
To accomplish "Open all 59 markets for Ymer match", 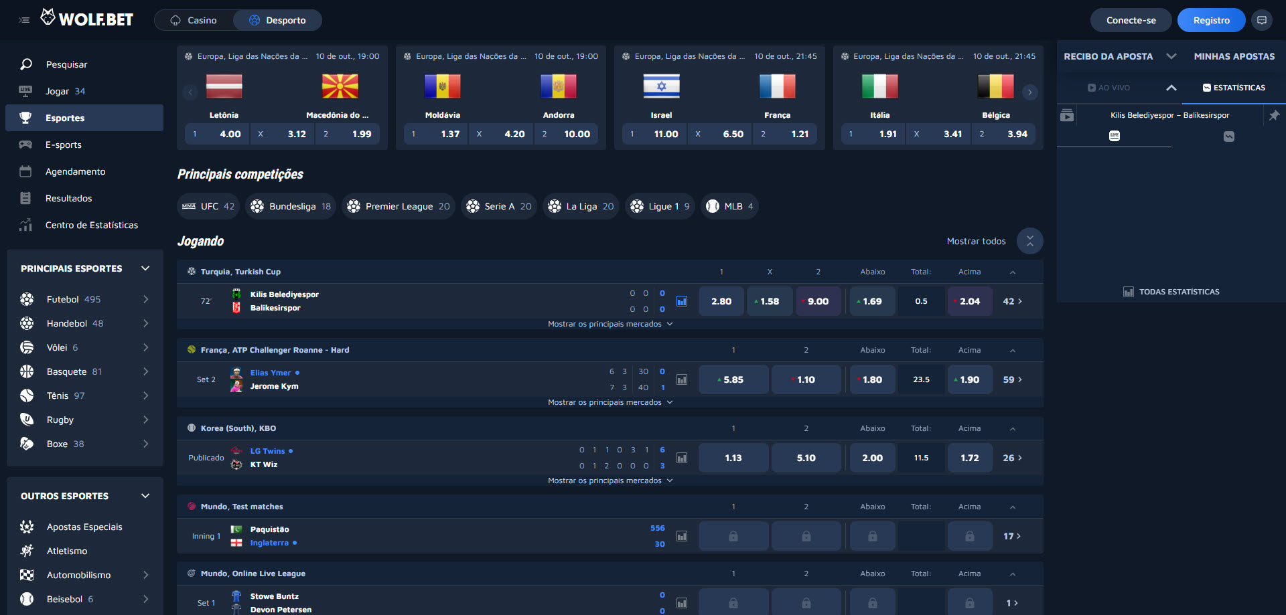I will 1012,379.
